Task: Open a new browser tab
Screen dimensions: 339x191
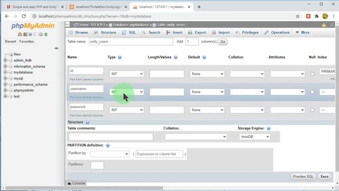Action: (x=199, y=7)
